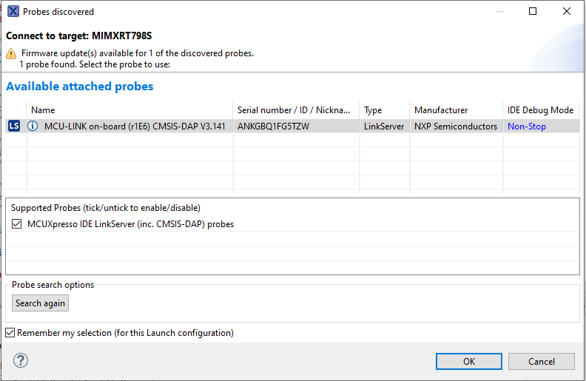
Task: Close the Probes discovered dialog
Action: pyautogui.click(x=567, y=12)
